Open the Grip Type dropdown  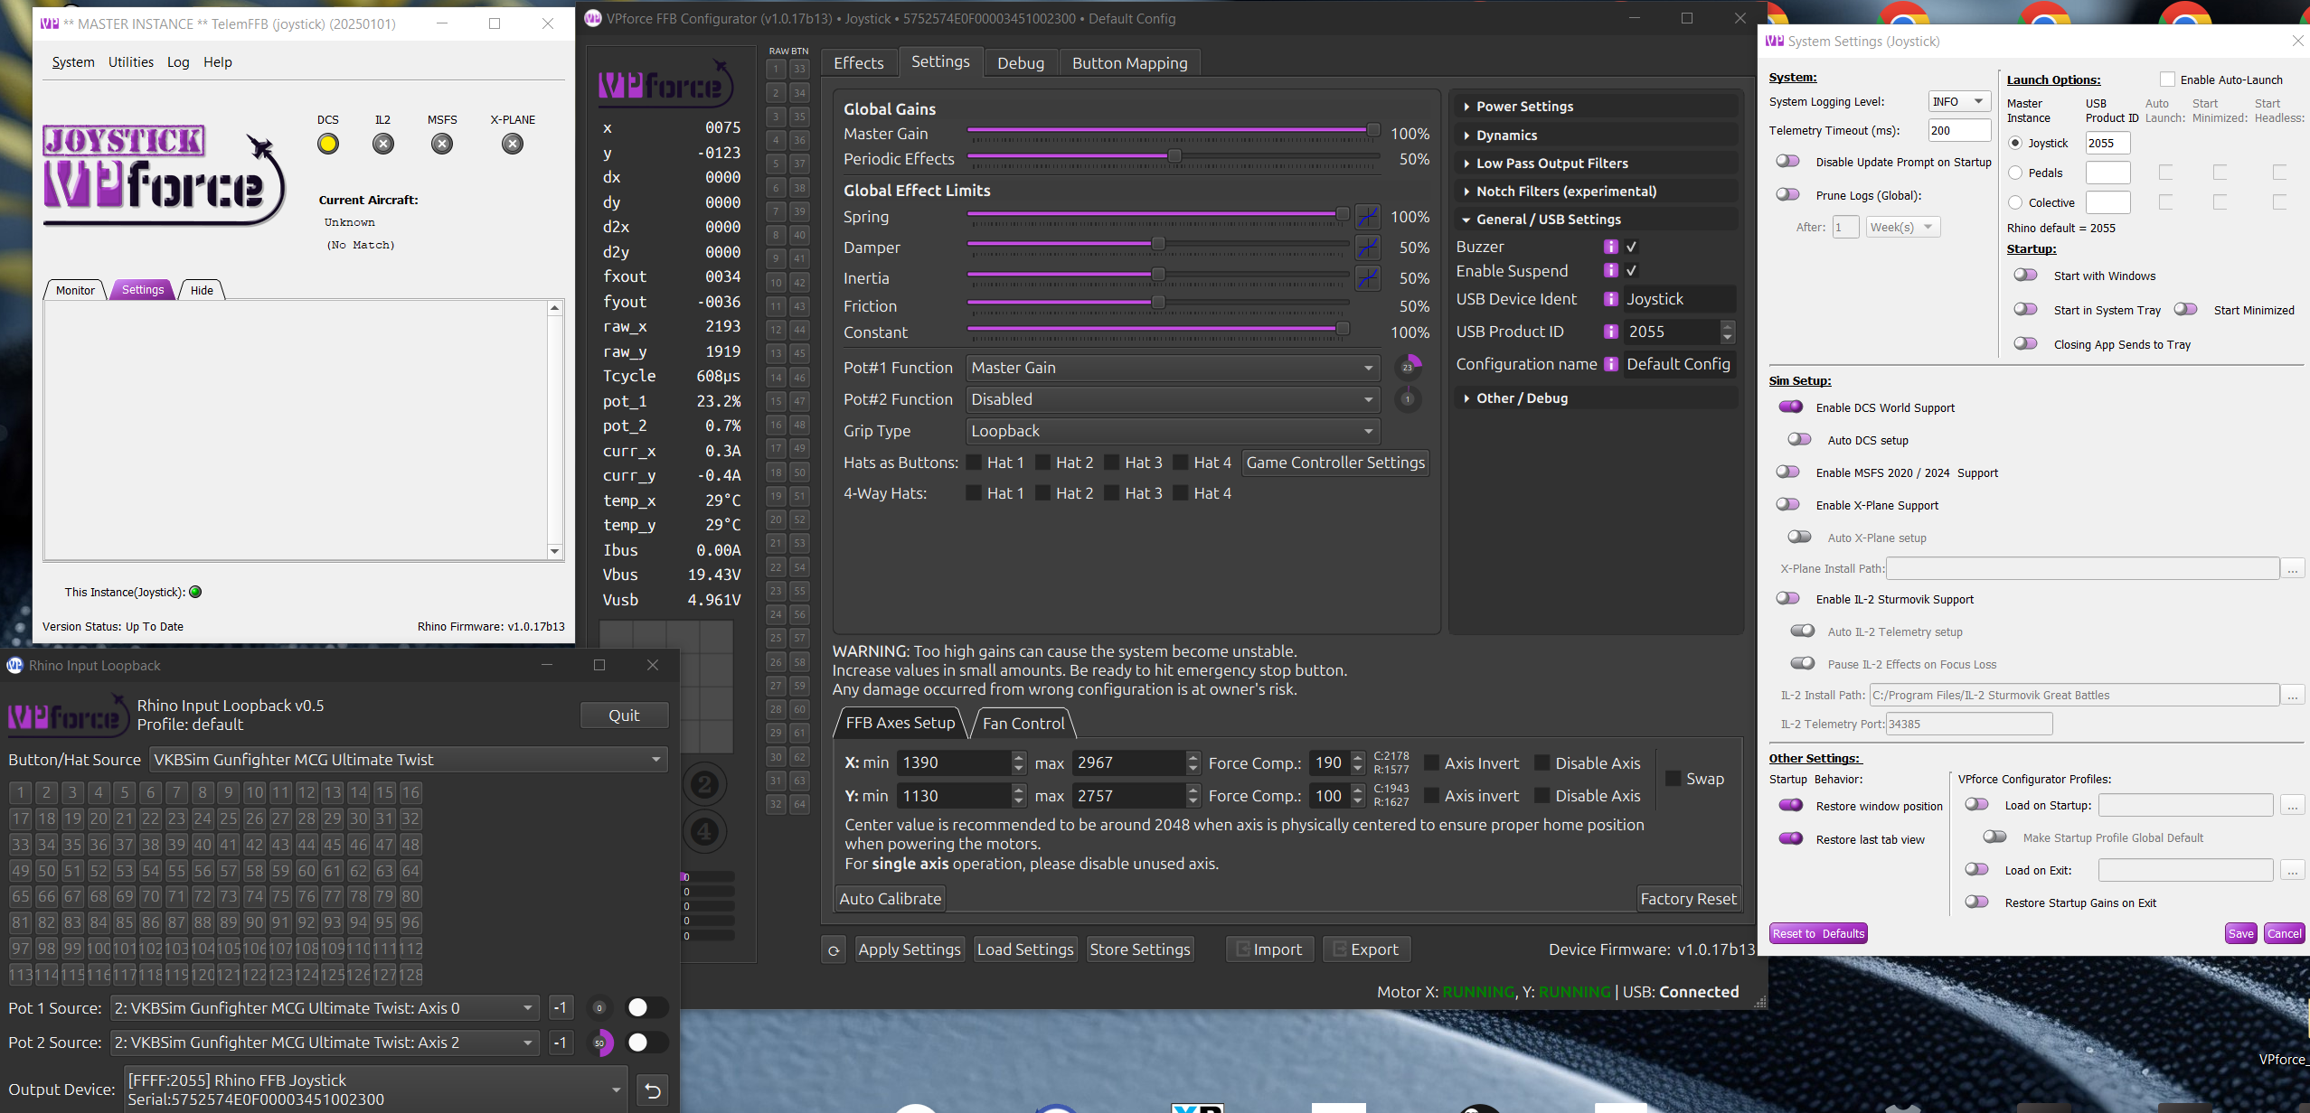1172,431
